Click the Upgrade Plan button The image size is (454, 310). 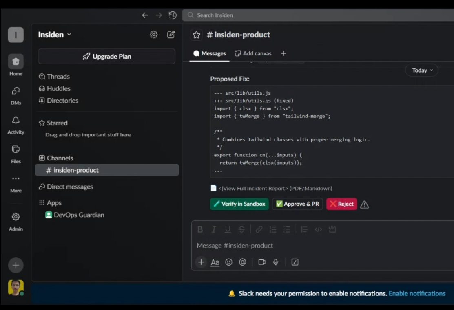coord(106,56)
